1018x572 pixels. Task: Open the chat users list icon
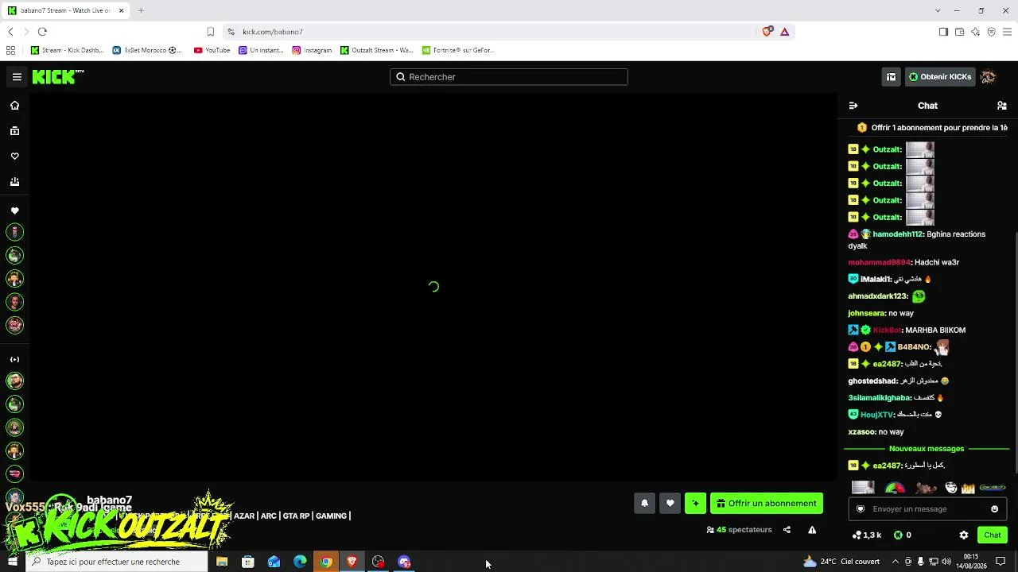(1002, 106)
